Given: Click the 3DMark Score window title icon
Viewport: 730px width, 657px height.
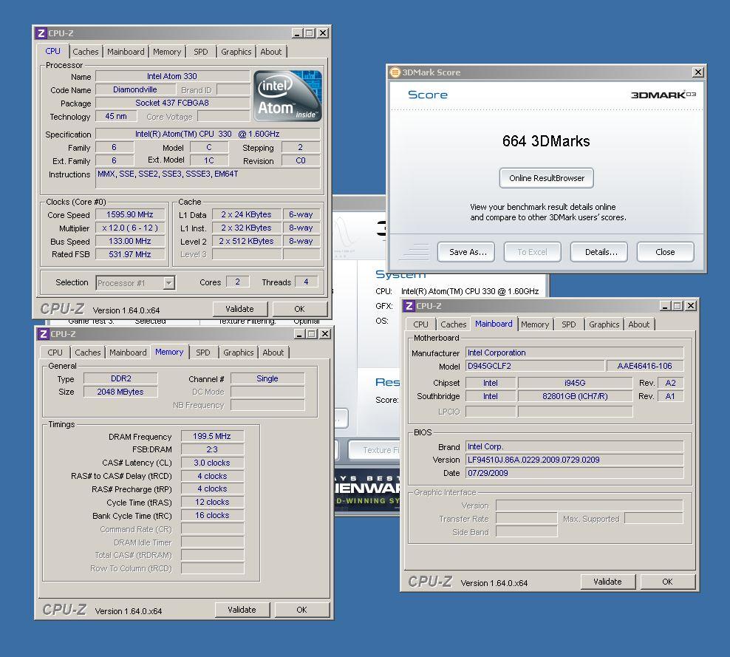Looking at the screenshot, I should 395,72.
